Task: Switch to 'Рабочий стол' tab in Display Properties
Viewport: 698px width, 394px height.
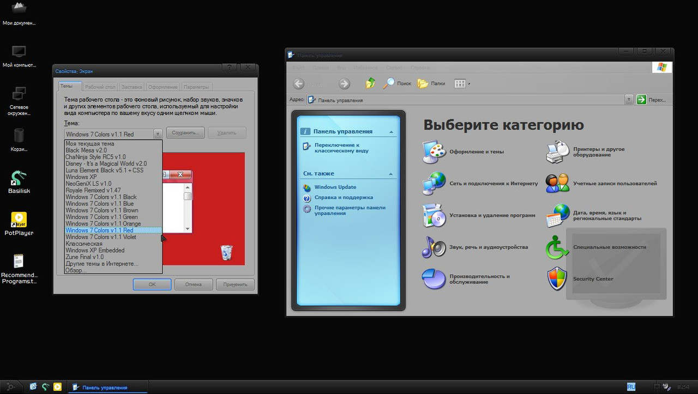Action: pyautogui.click(x=101, y=87)
